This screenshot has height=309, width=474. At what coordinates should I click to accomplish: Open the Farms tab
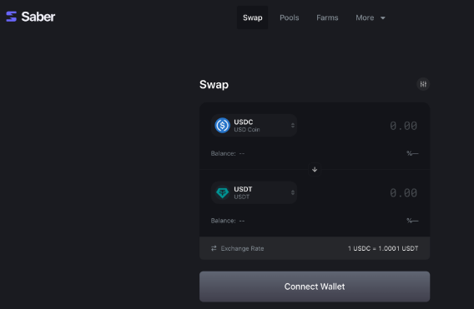327,17
